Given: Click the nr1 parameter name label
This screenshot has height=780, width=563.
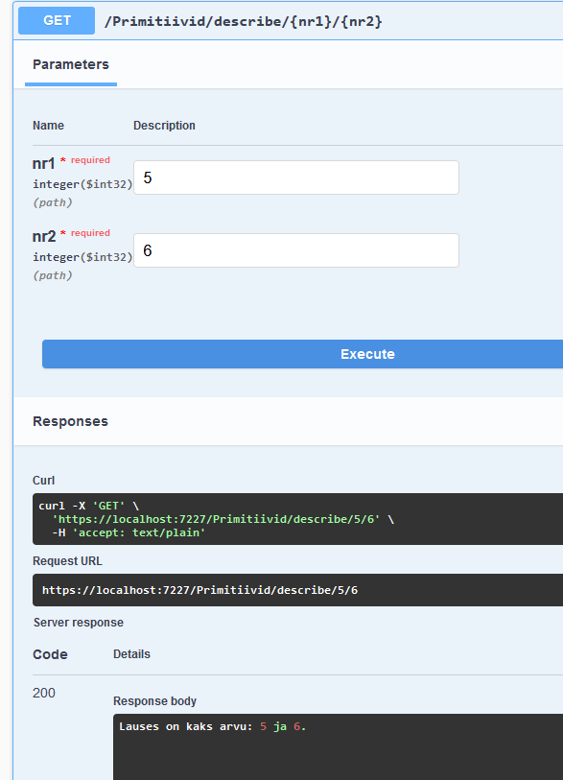Looking at the screenshot, I should coord(44,163).
